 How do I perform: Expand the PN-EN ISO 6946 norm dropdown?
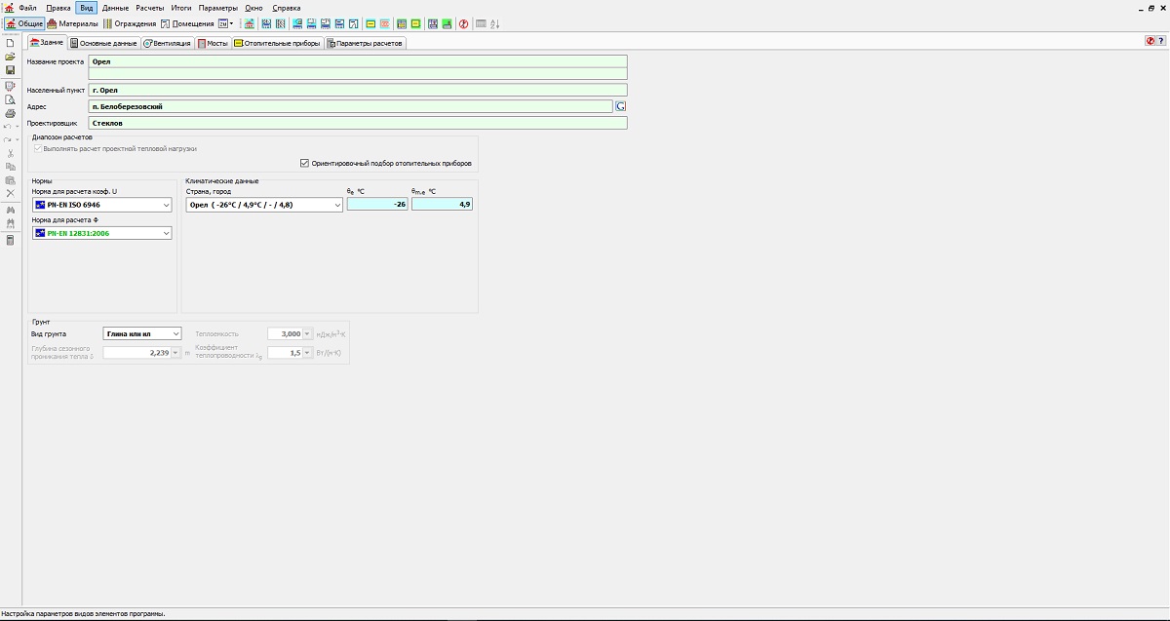pyautogui.click(x=167, y=206)
